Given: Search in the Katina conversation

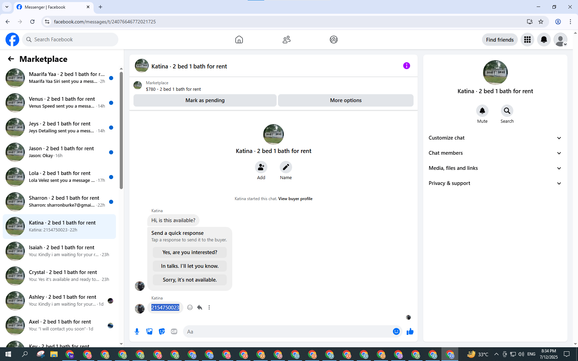Looking at the screenshot, I should (x=507, y=111).
